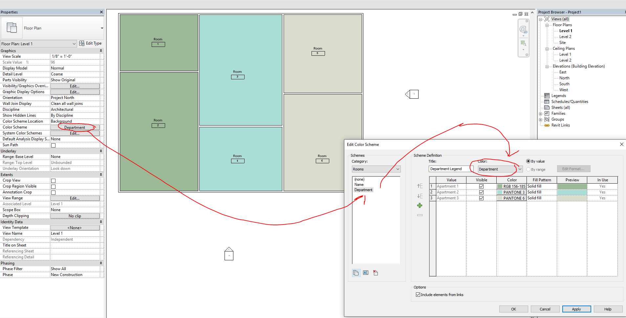Click inside the Department Legend title field
Screen dimensions: 626x318
pyautogui.click(x=450, y=169)
